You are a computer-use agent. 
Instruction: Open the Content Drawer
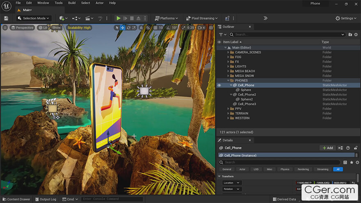pyautogui.click(x=16, y=199)
